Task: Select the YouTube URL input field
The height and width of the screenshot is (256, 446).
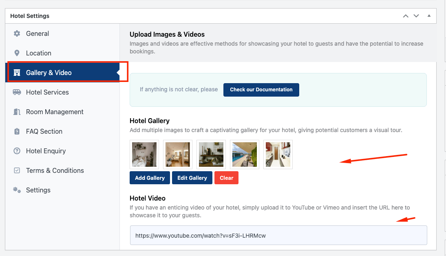Action: point(278,235)
